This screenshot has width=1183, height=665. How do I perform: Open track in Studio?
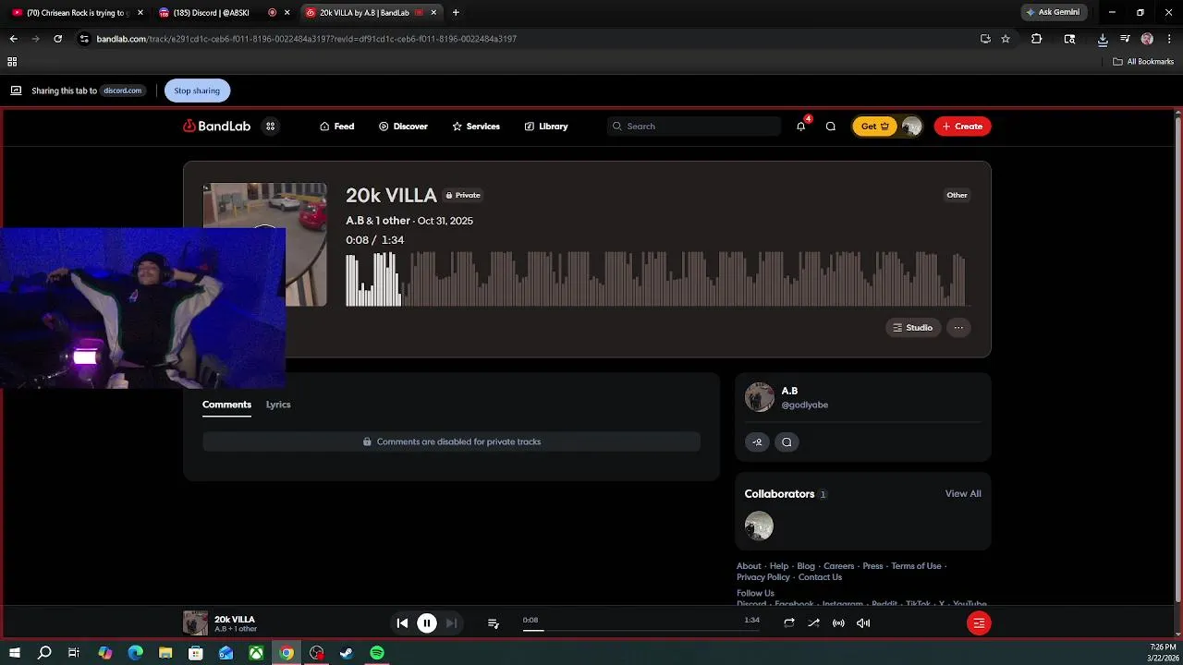tap(913, 328)
